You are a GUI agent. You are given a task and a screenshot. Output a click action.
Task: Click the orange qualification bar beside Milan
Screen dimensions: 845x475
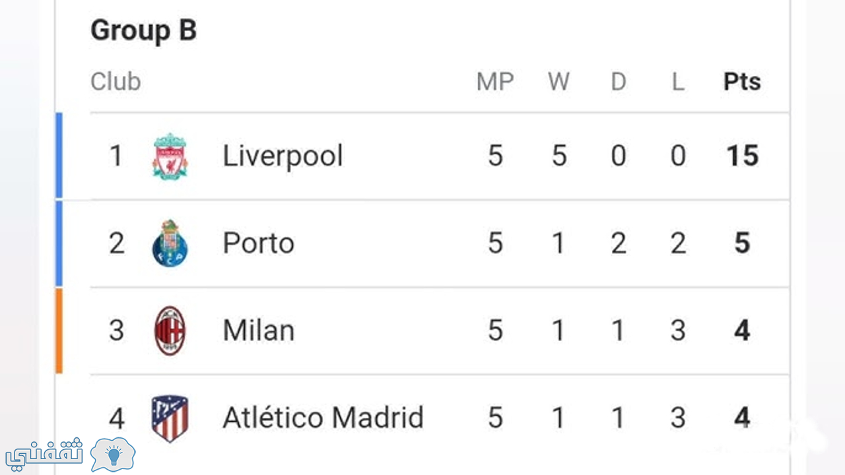pos(59,331)
